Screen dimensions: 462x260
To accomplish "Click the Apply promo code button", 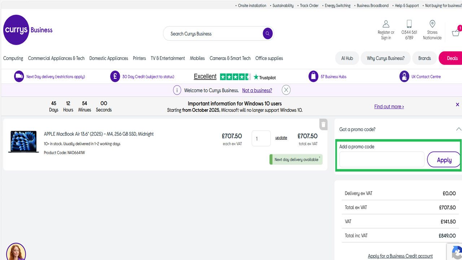I will click(x=444, y=160).
